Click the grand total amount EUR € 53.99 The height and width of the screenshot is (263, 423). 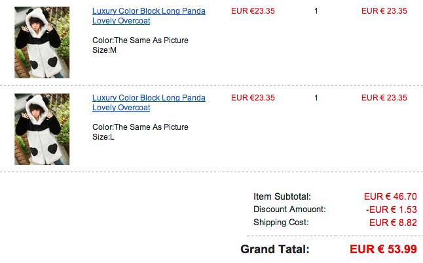(x=383, y=249)
